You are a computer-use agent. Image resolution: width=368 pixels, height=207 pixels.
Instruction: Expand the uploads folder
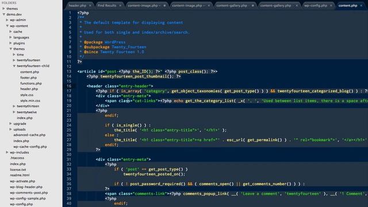click(10, 129)
